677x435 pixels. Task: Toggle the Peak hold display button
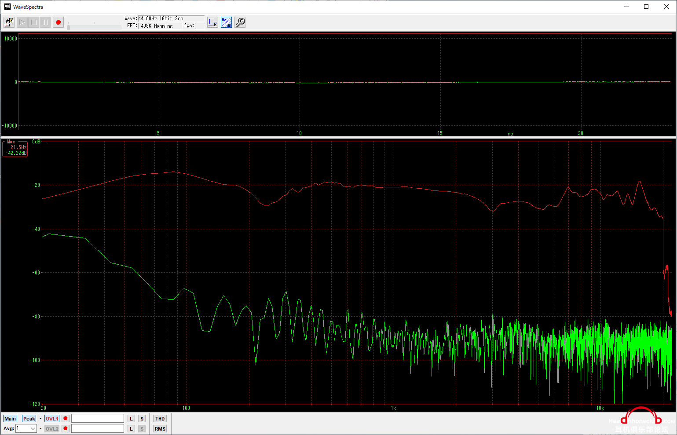coord(29,419)
